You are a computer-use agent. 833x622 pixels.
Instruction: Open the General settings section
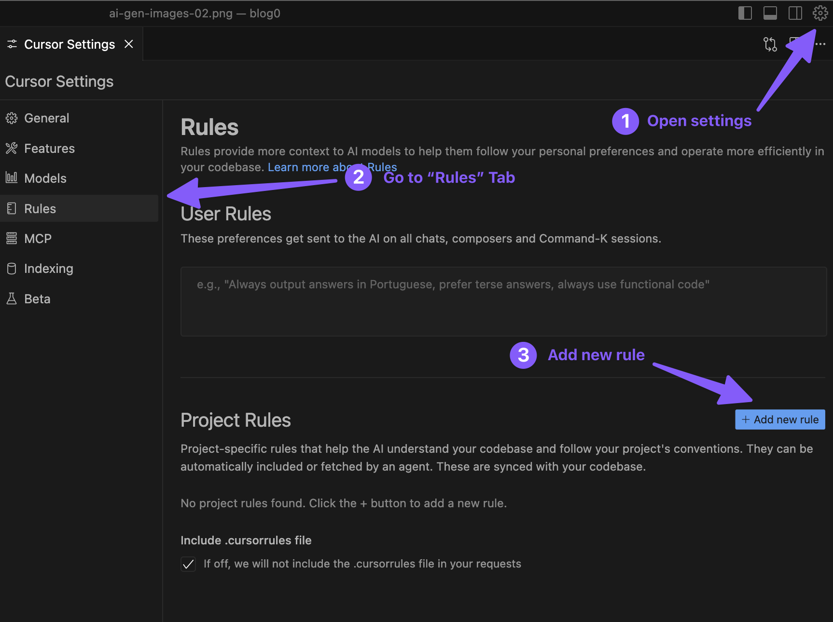[x=80, y=118]
